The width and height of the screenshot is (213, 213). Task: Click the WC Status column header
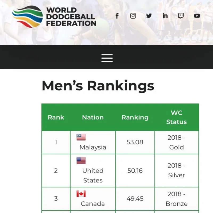click(177, 117)
